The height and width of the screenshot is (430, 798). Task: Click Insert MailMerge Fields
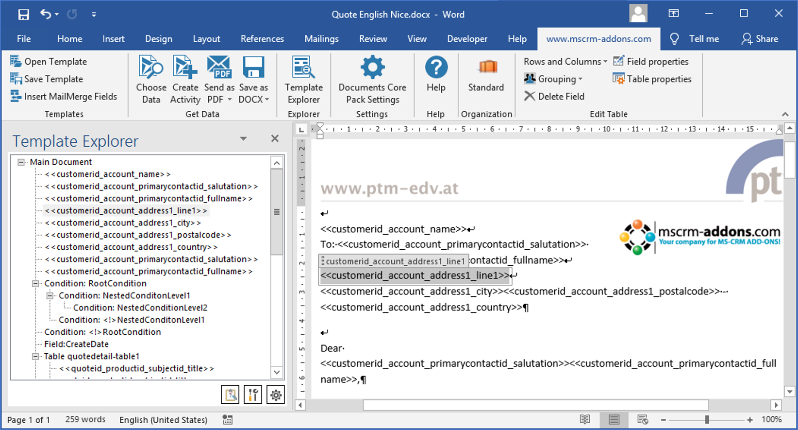point(64,97)
